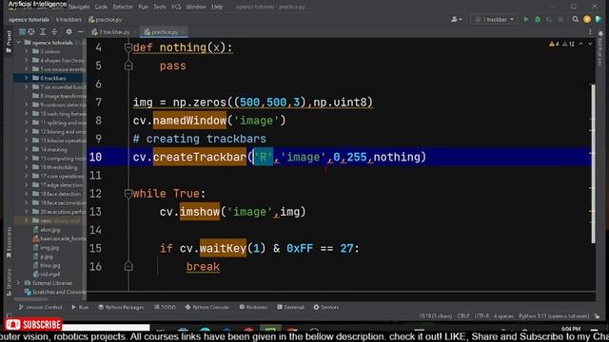
Task: Open the Python Packages tool window
Action: (x=121, y=307)
